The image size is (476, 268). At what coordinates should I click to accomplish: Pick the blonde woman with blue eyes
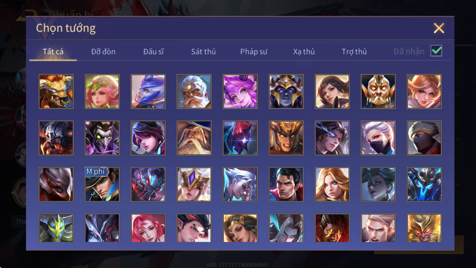point(332,184)
